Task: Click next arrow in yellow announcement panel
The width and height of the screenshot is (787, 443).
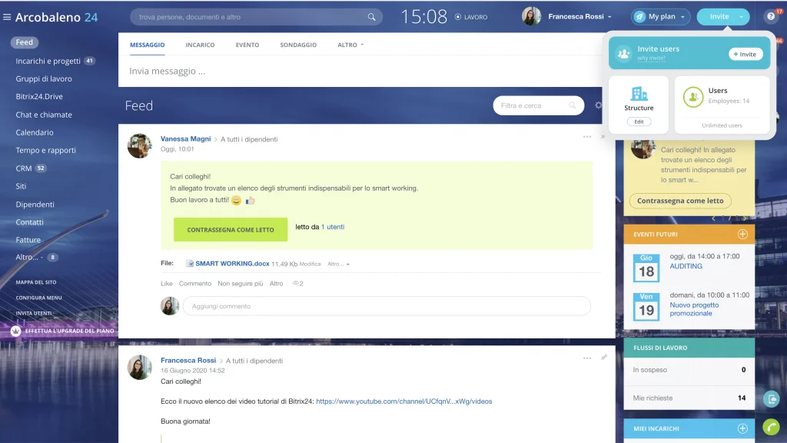Action: (744, 218)
